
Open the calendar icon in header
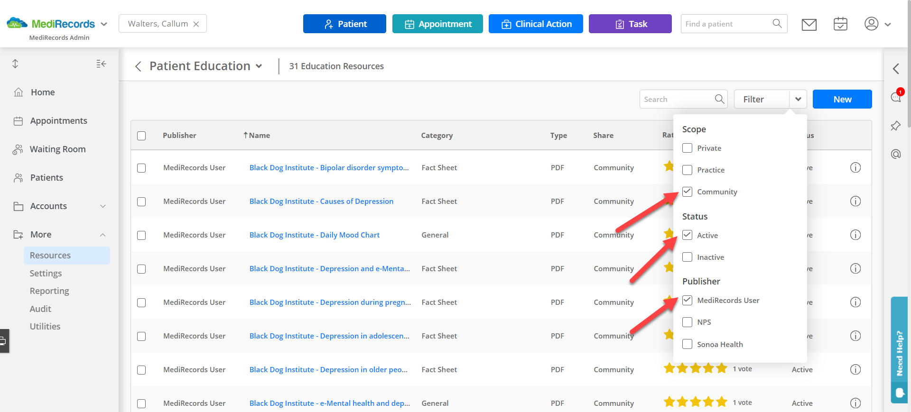840,24
